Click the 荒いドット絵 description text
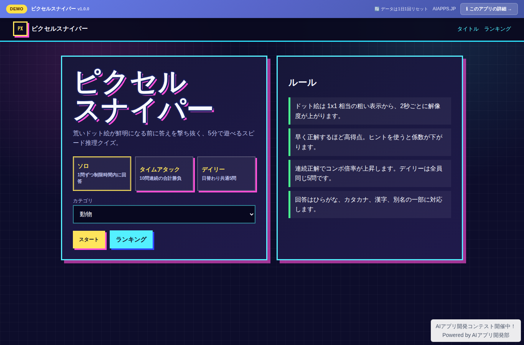 [x=164, y=138]
